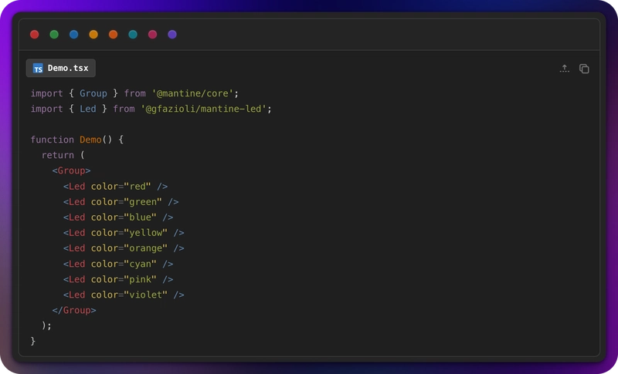The image size is (618, 374).
Task: Click the Led color="orange" line
Action: [x=124, y=248]
